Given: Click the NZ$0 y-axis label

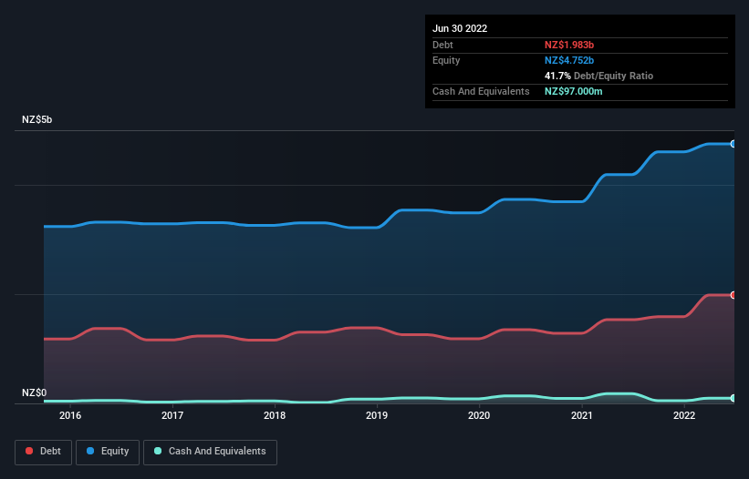Looking at the screenshot, I should (x=35, y=392).
